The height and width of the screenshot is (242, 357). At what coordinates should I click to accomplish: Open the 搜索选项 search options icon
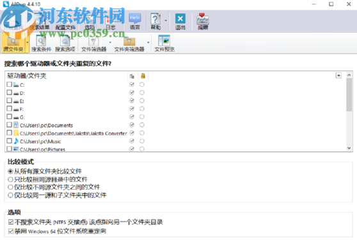65,43
